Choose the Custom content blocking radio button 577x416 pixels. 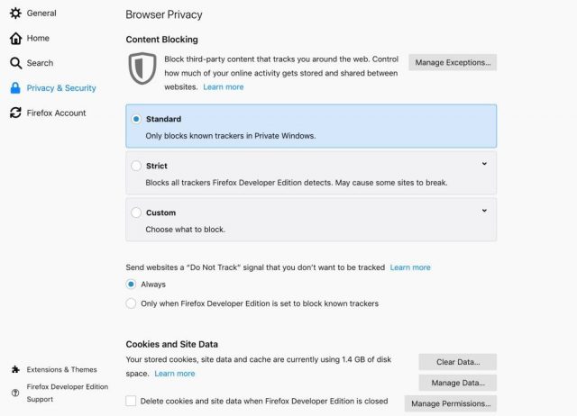coord(136,213)
